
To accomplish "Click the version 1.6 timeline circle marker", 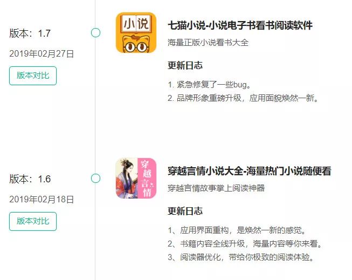I will [95, 178].
